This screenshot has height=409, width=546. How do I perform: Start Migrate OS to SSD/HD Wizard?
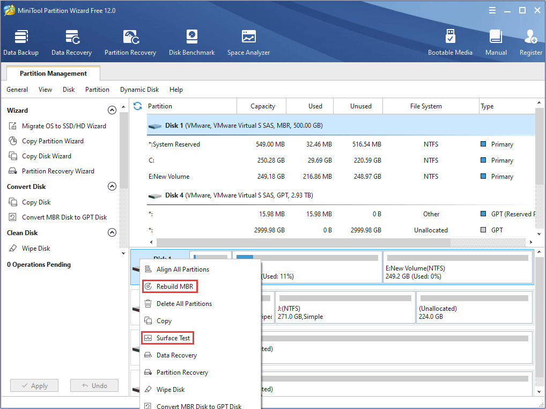pos(64,126)
